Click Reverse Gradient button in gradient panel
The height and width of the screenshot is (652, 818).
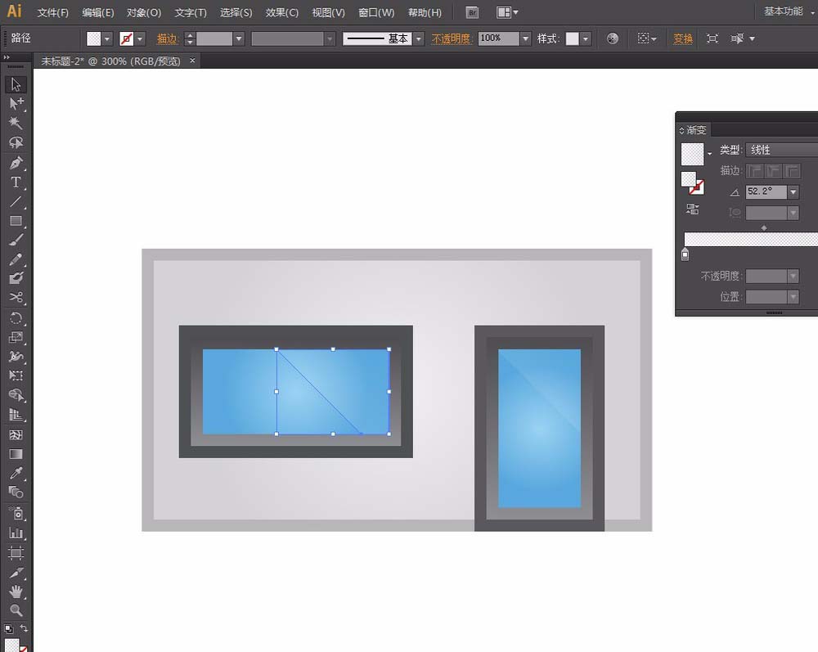pyautogui.click(x=692, y=209)
